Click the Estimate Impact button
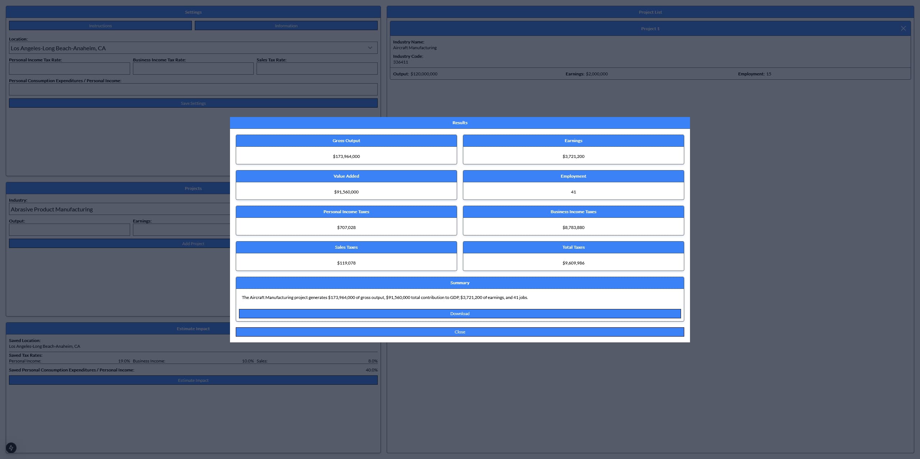Screen dimensions: 920x459 [193, 380]
